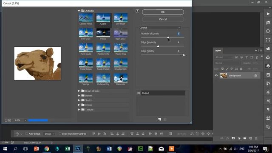Cancel the Filter Gallery dialog
The image size is (272, 153).
pos(163,19)
